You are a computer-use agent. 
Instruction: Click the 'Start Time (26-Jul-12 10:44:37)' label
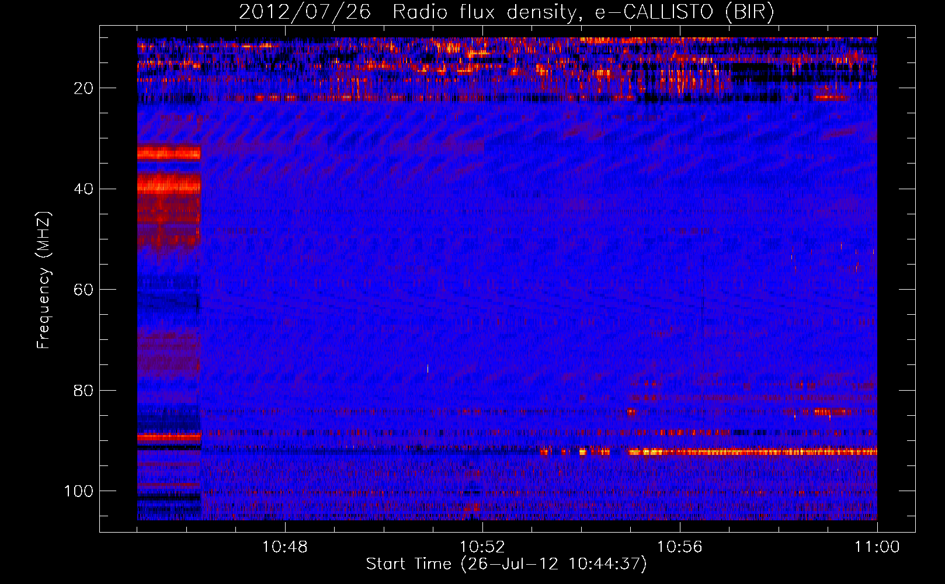point(506,564)
